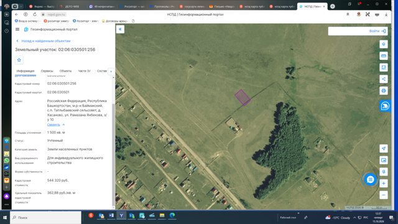Click the bookmark icon in the address bar
The height and width of the screenshot is (224, 398).
348,14
